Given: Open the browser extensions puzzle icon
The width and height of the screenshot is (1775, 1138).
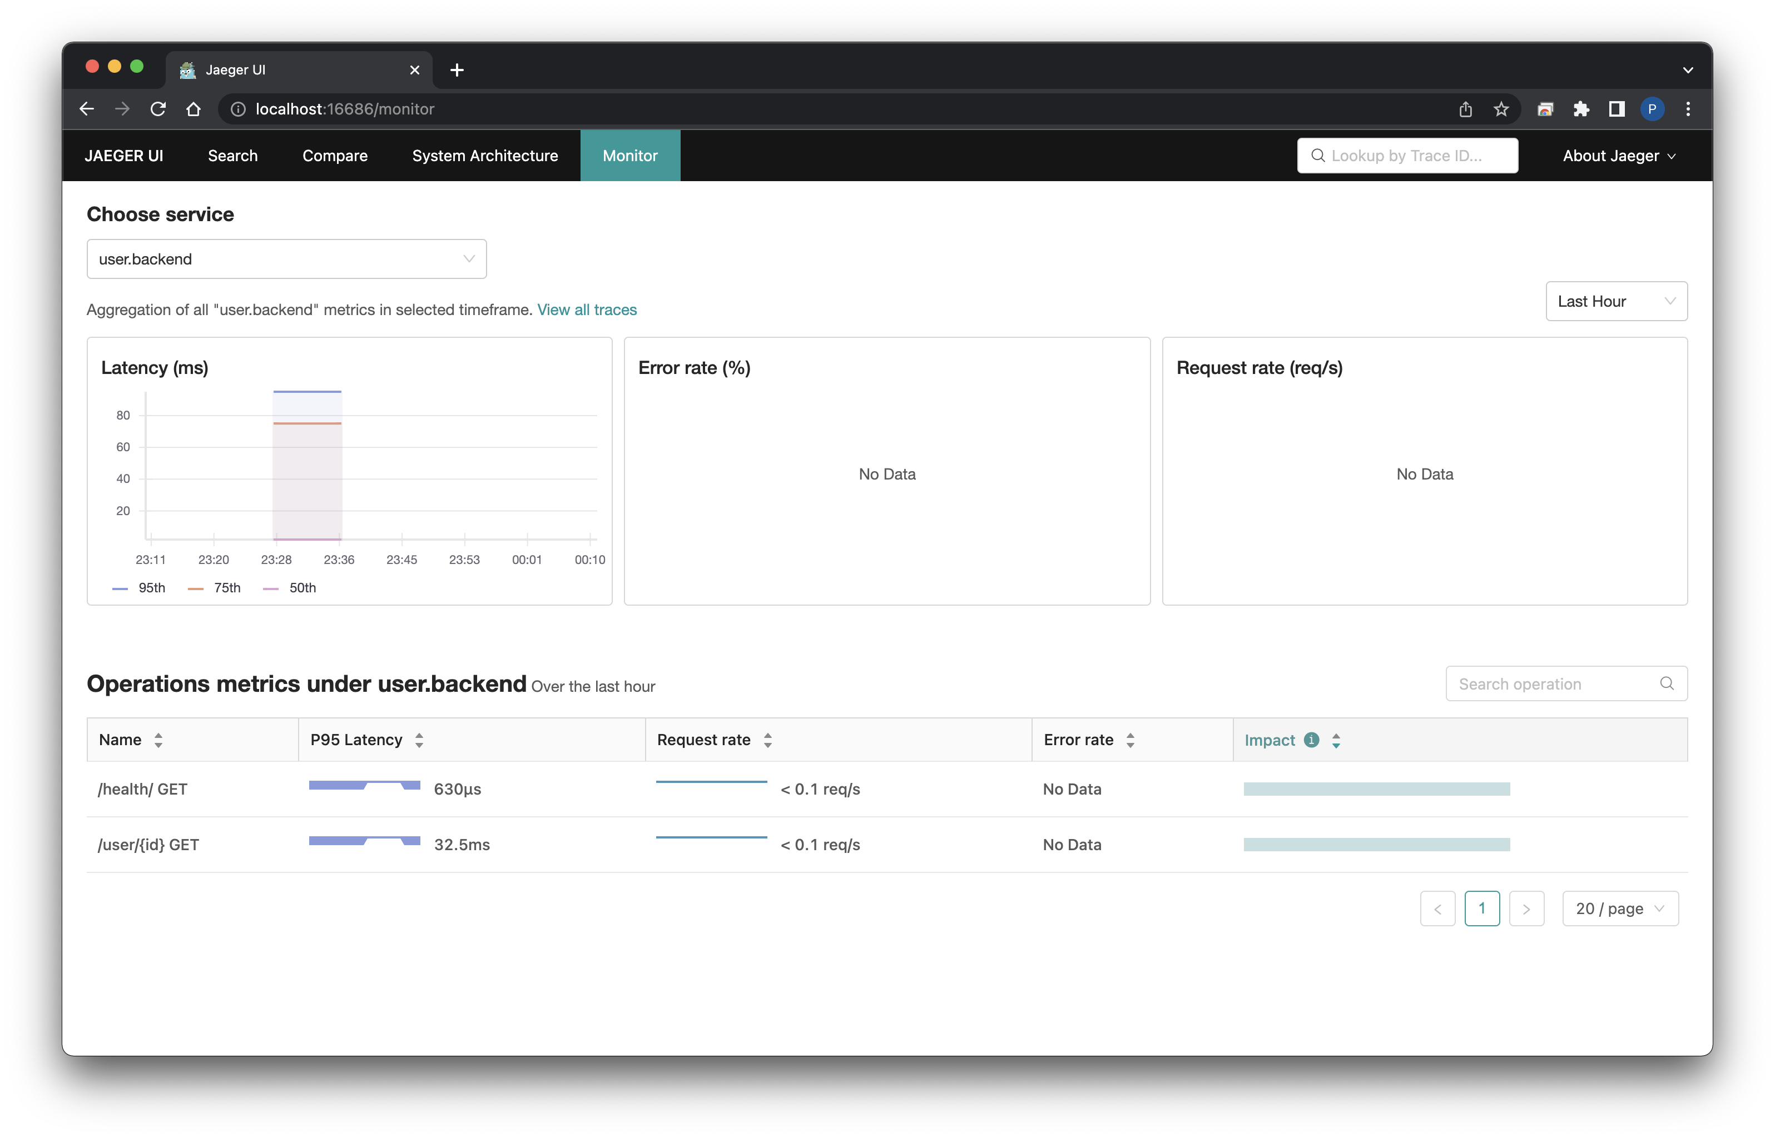Looking at the screenshot, I should click(x=1580, y=109).
